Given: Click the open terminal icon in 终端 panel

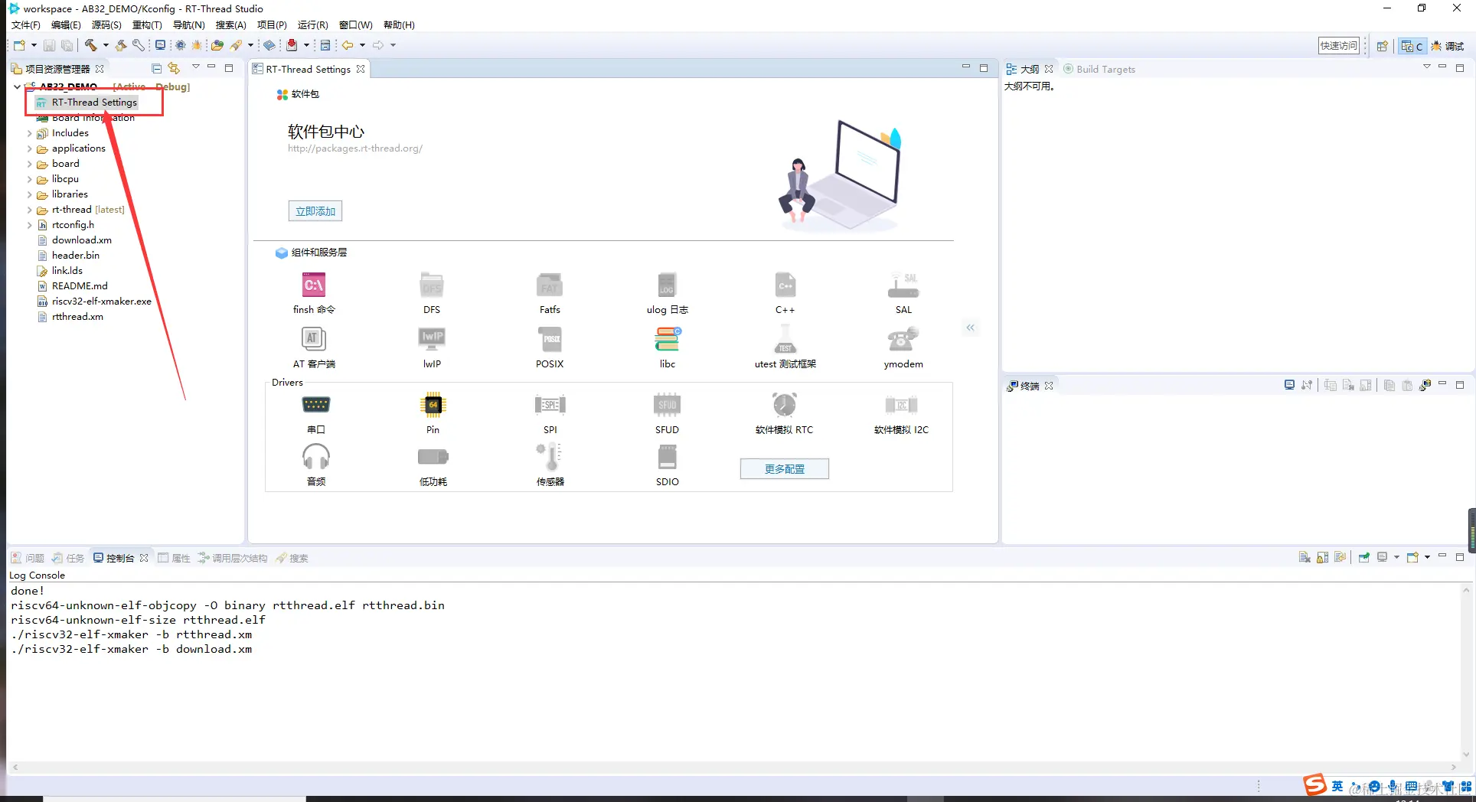Looking at the screenshot, I should click(x=1289, y=385).
